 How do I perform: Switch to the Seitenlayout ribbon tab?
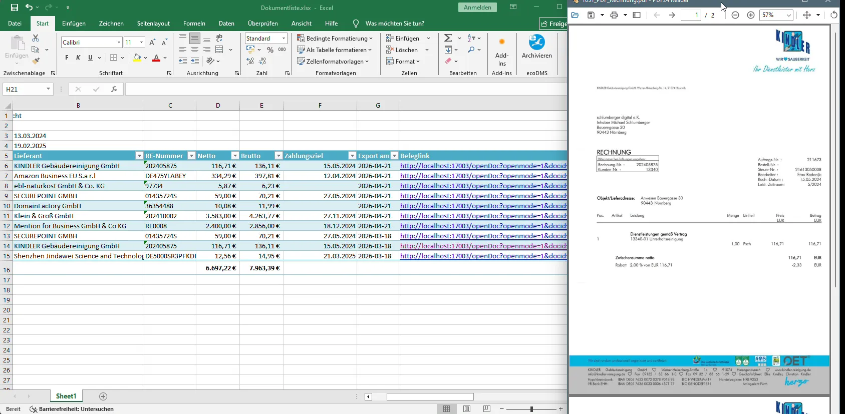click(153, 24)
